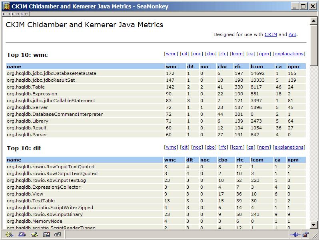Click lcom value 14692 in wmc table
This screenshot has height=240, width=319.
coord(257,73)
